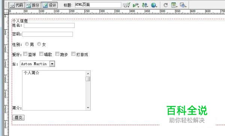
Task: Click the 密码 password input field
Action: [x=48, y=34]
